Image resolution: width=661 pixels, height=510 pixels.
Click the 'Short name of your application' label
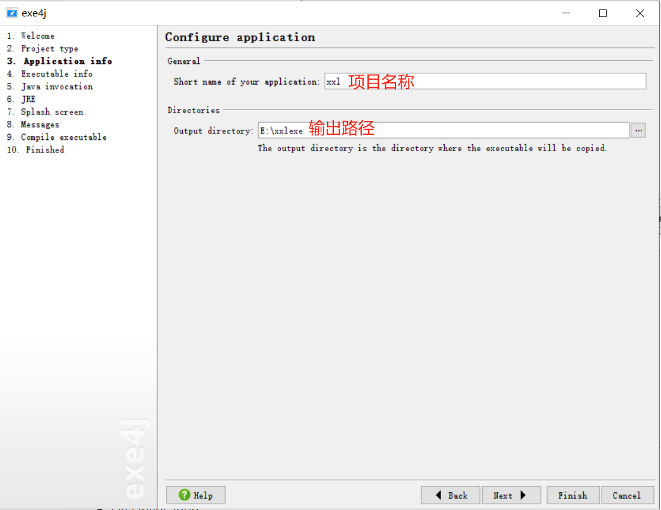[247, 82]
